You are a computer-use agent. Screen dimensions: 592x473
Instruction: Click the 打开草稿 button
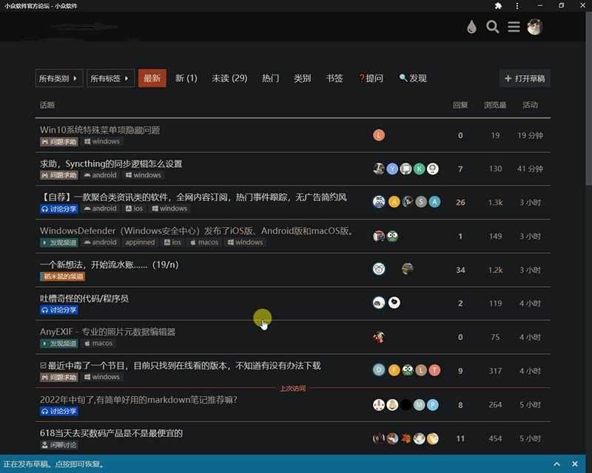click(525, 78)
